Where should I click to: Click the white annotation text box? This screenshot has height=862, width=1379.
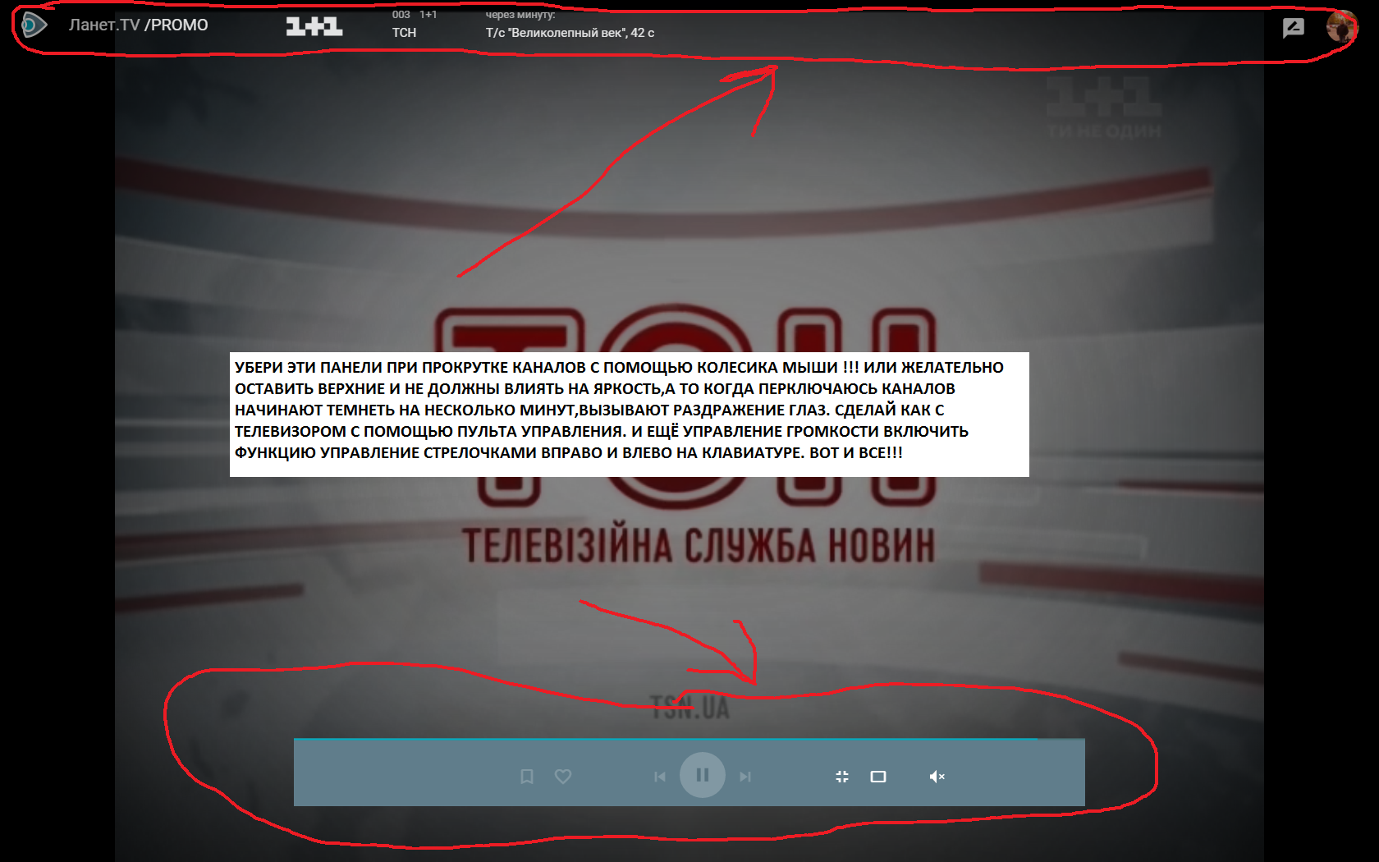point(629,415)
